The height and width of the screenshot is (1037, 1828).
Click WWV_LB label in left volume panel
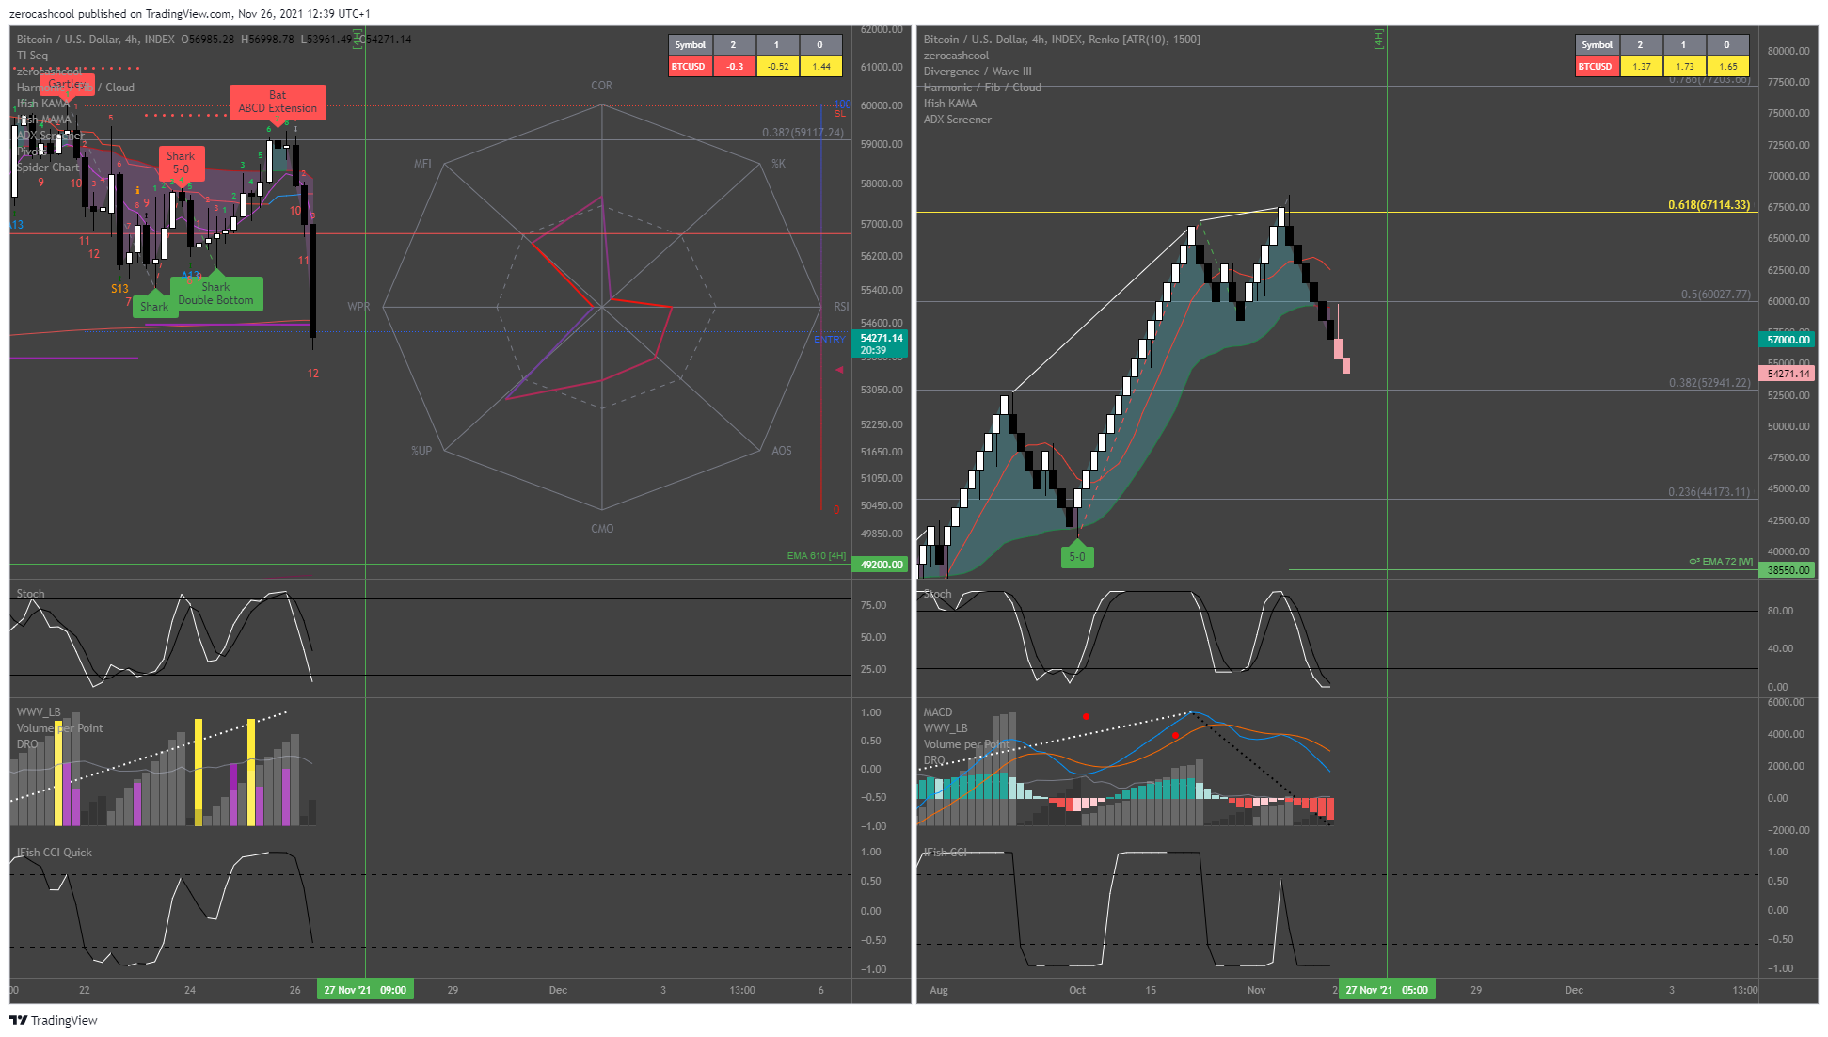point(39,712)
